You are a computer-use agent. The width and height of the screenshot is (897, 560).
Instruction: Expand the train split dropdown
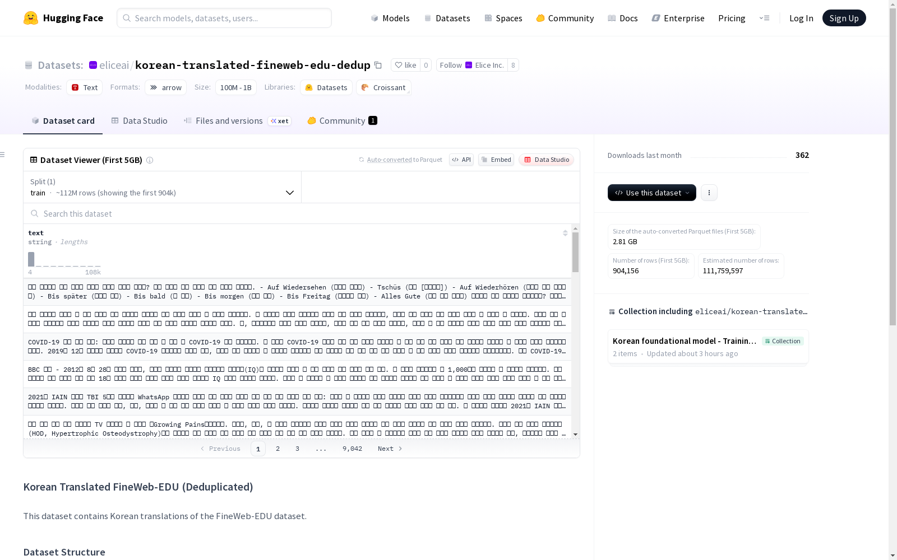coord(163,187)
